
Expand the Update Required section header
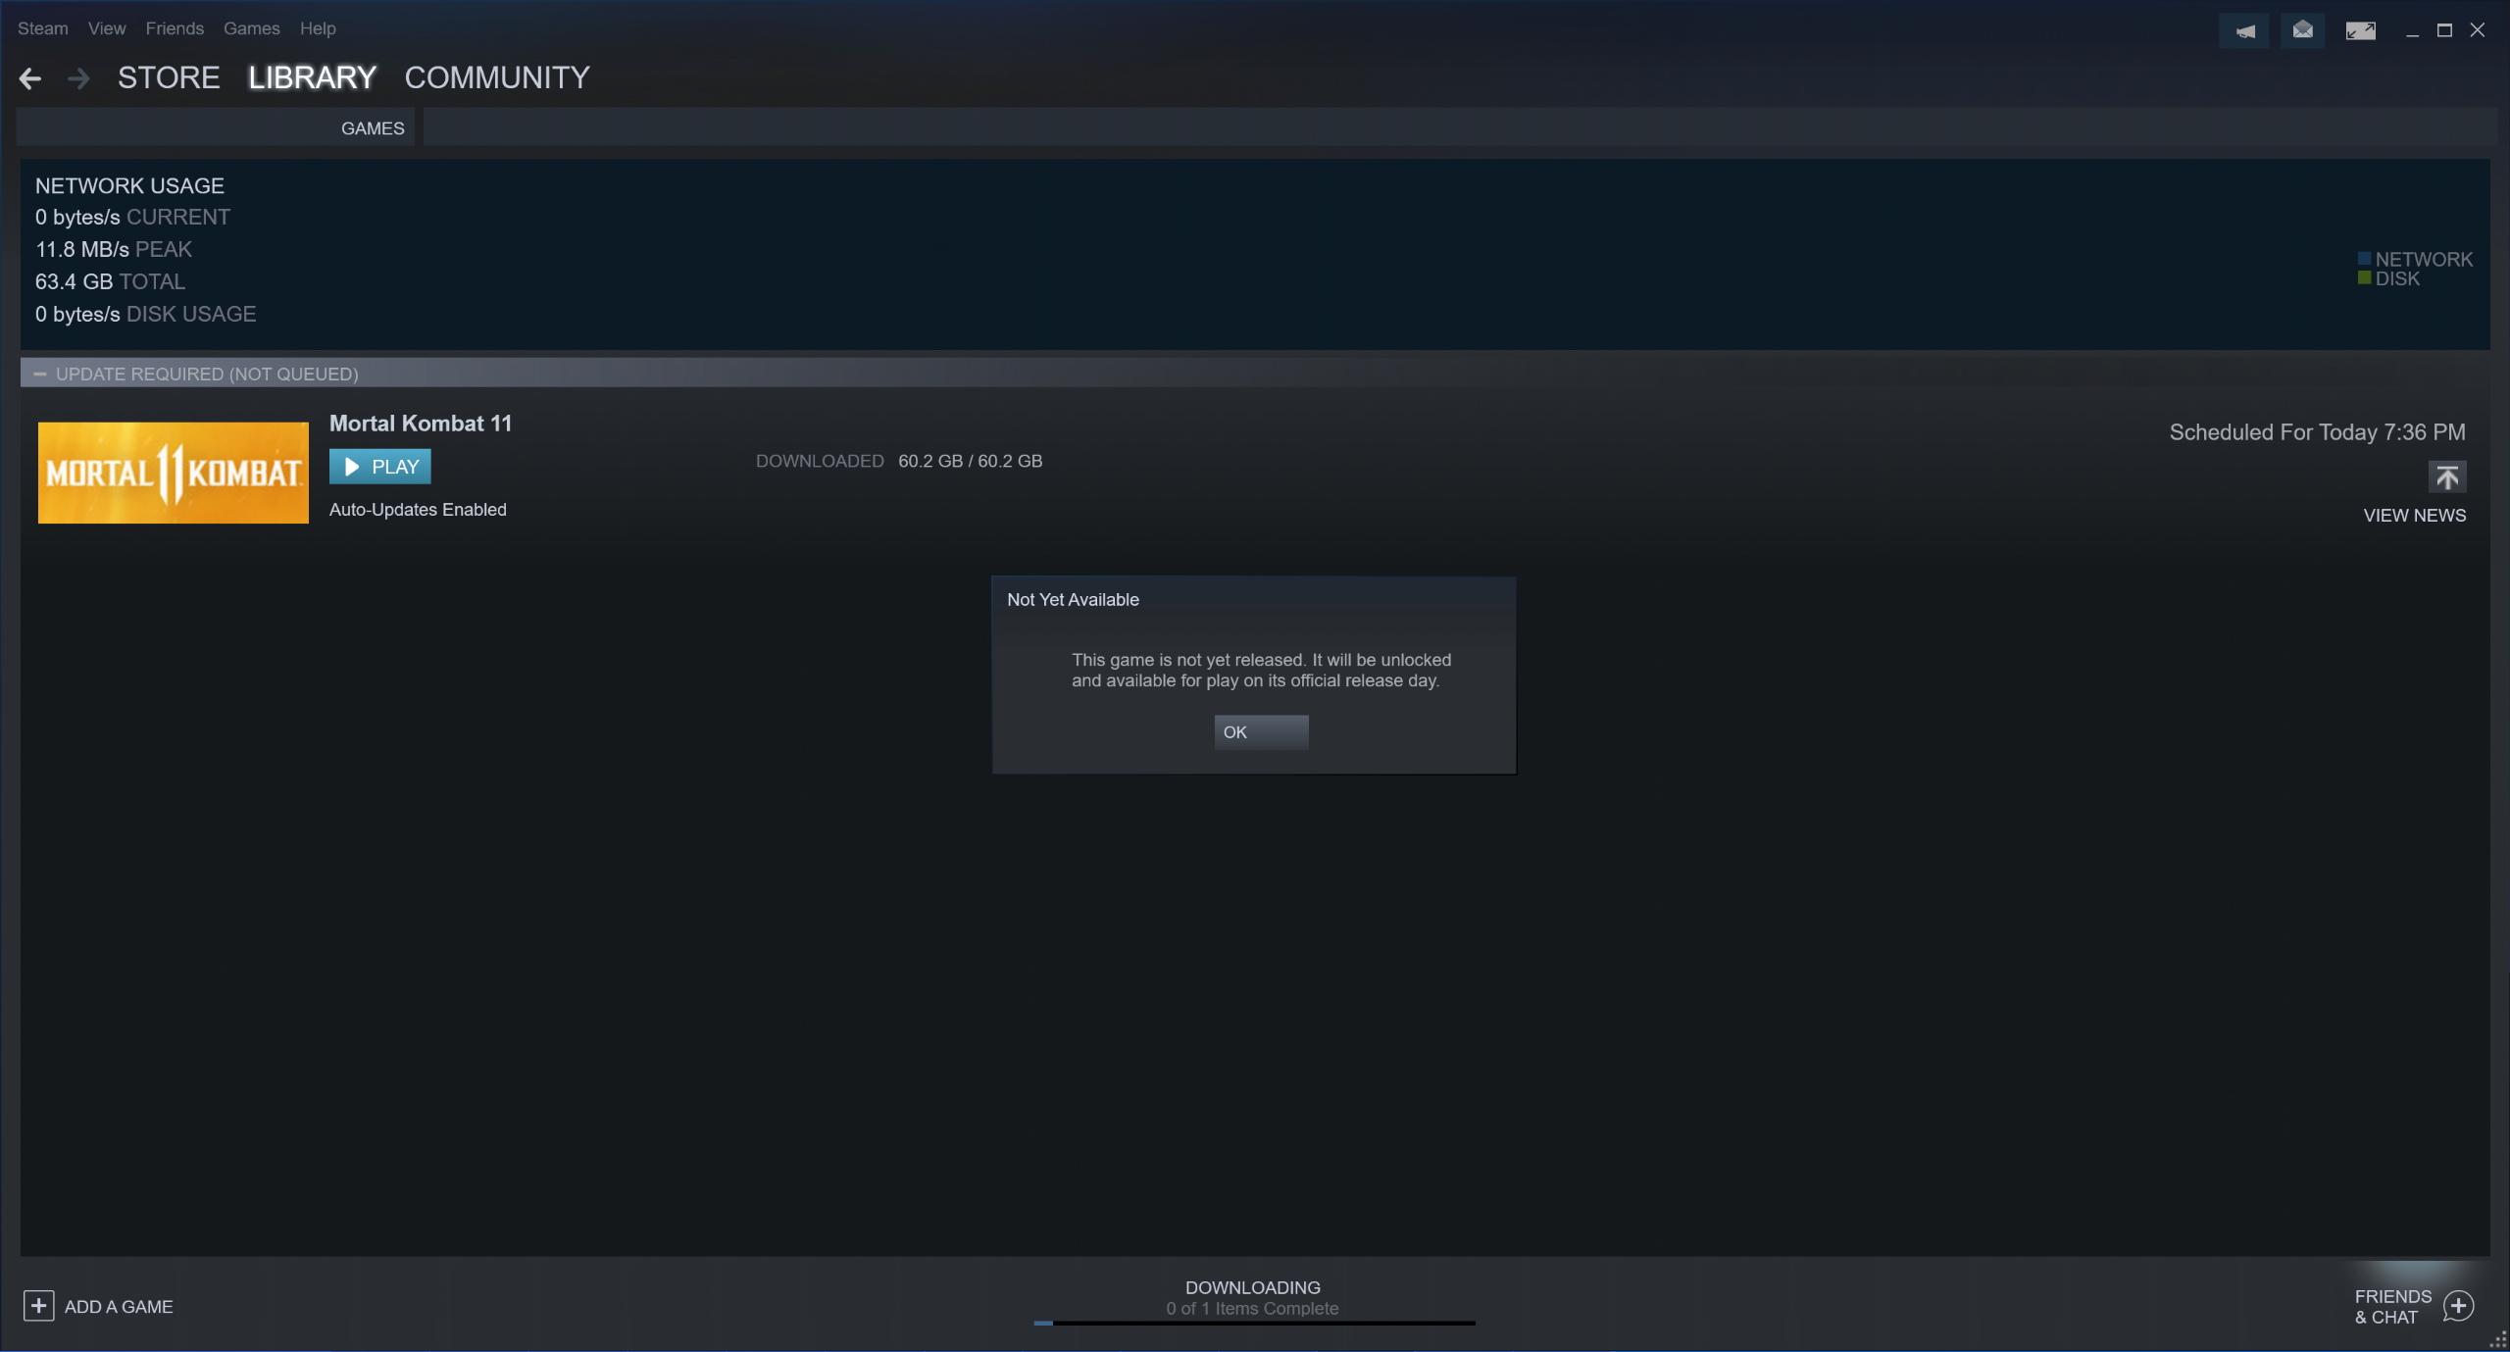click(x=36, y=373)
